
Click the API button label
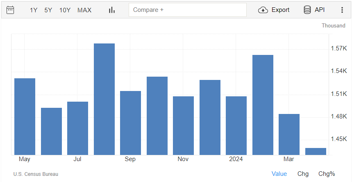(x=320, y=10)
